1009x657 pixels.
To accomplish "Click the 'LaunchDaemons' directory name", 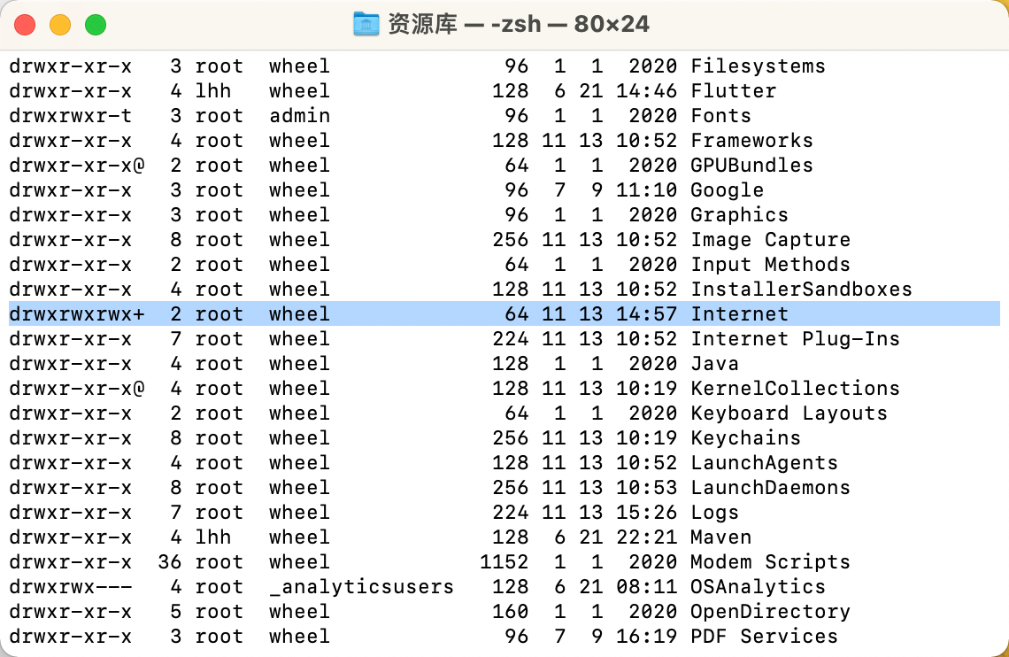I will click(770, 488).
